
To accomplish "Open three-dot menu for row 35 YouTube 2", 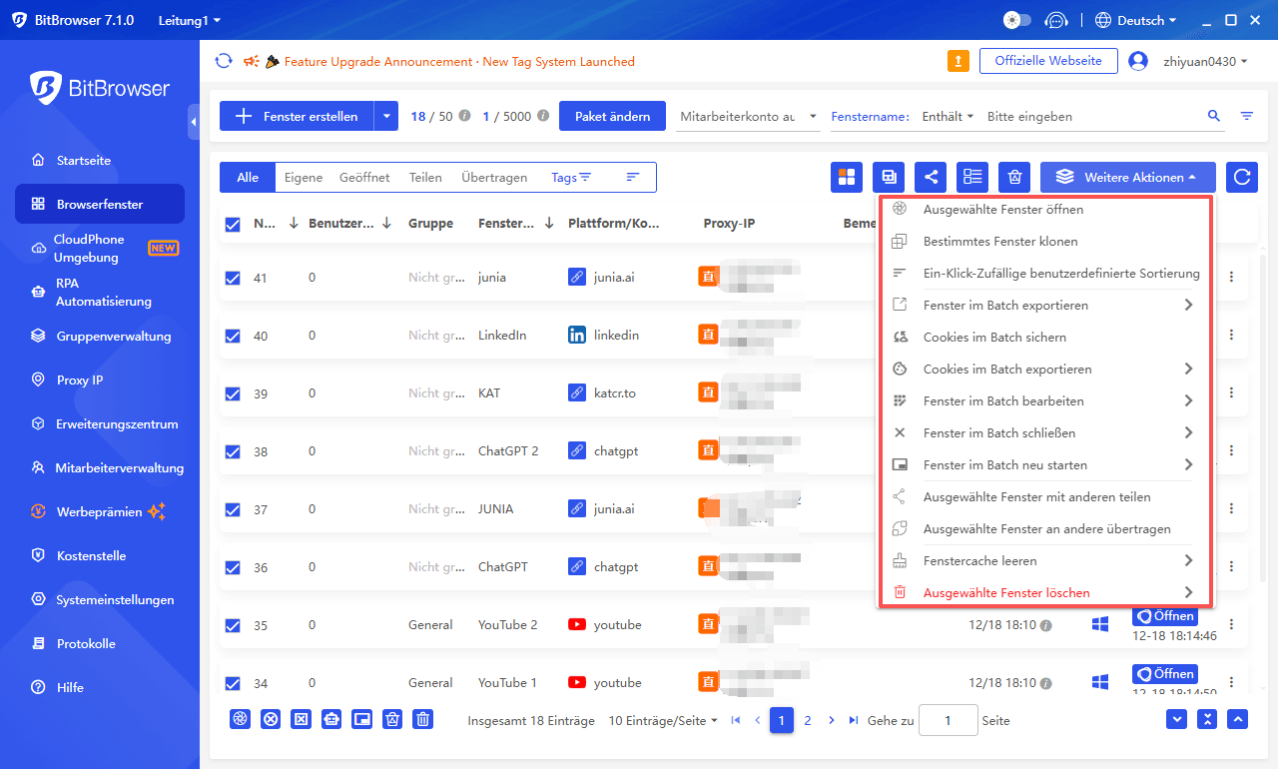I will tap(1231, 624).
